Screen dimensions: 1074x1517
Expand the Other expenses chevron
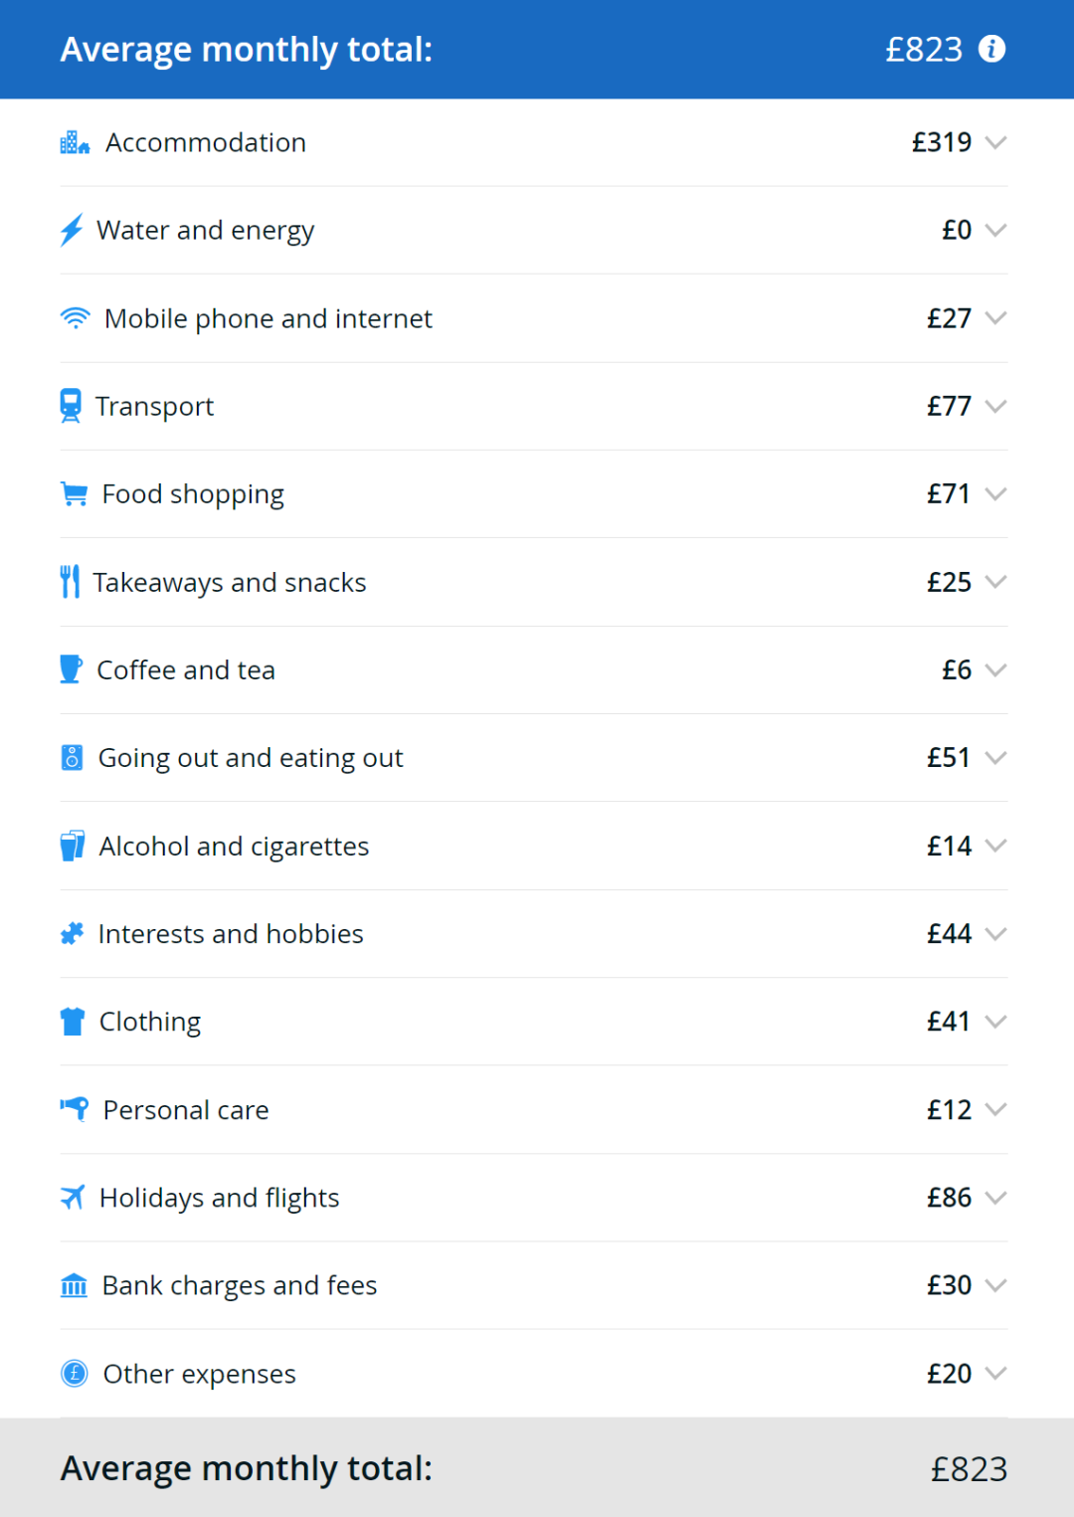point(995,1374)
